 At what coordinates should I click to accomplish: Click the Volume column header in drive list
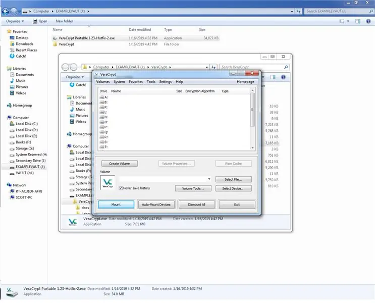click(x=116, y=91)
